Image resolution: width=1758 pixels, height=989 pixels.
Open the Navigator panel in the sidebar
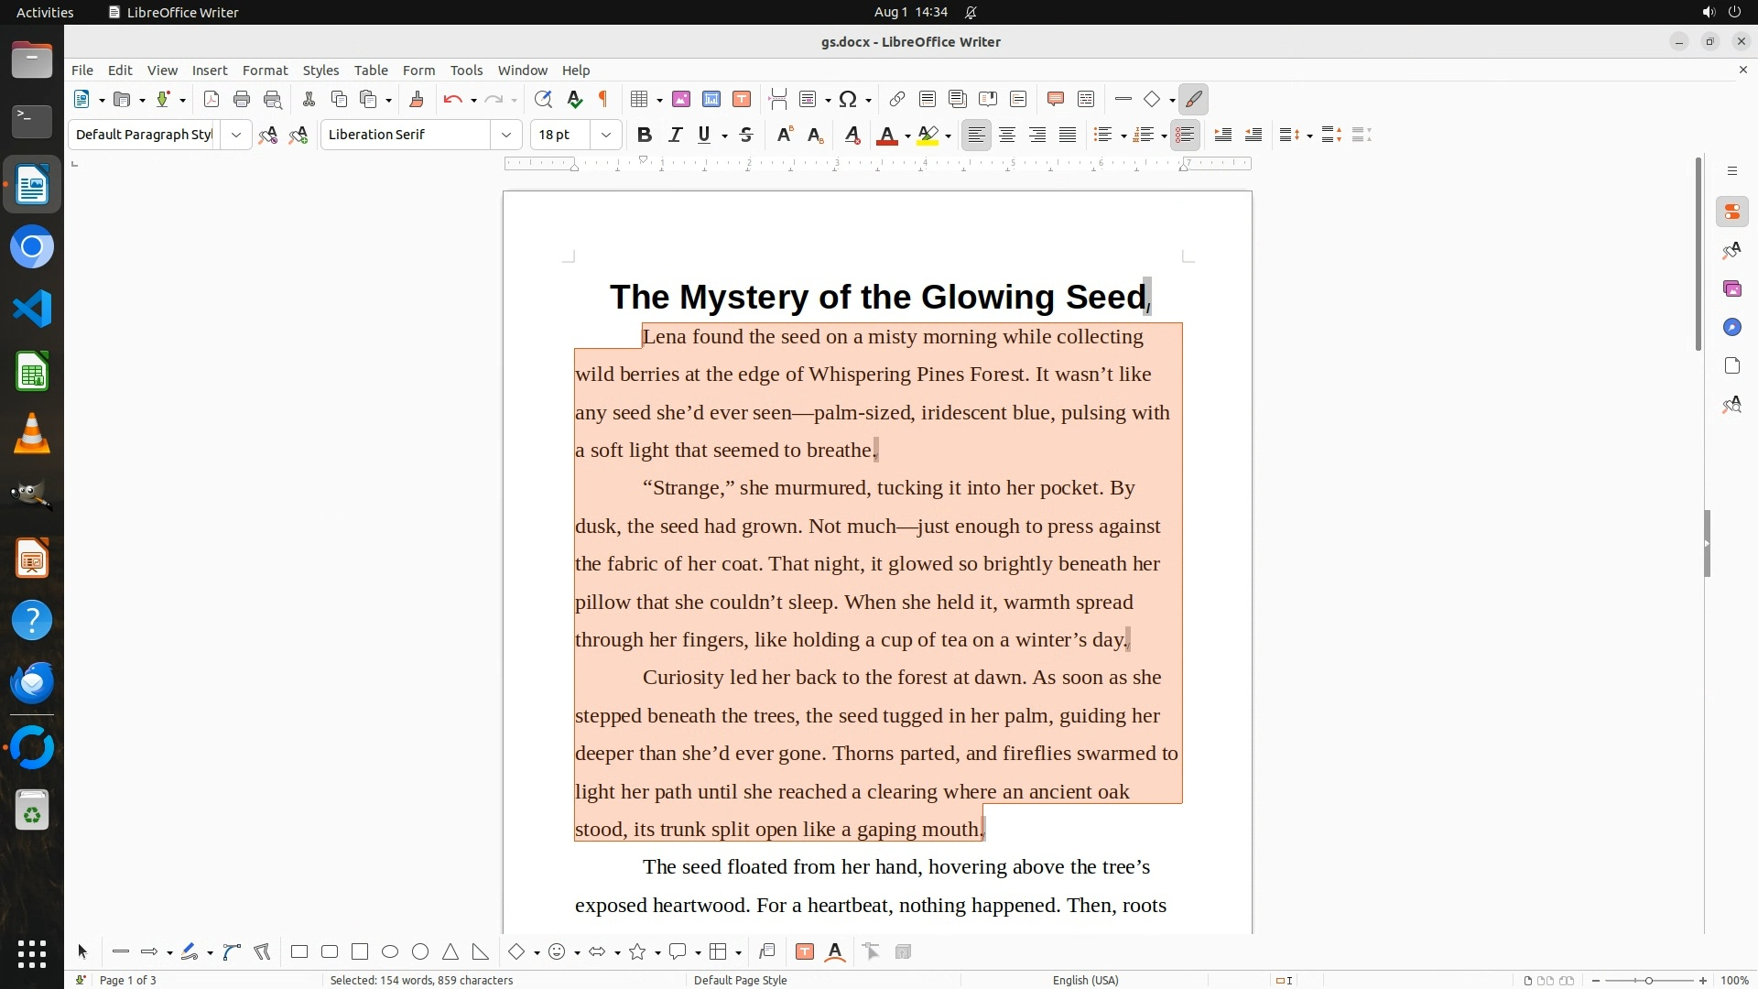click(x=1731, y=328)
